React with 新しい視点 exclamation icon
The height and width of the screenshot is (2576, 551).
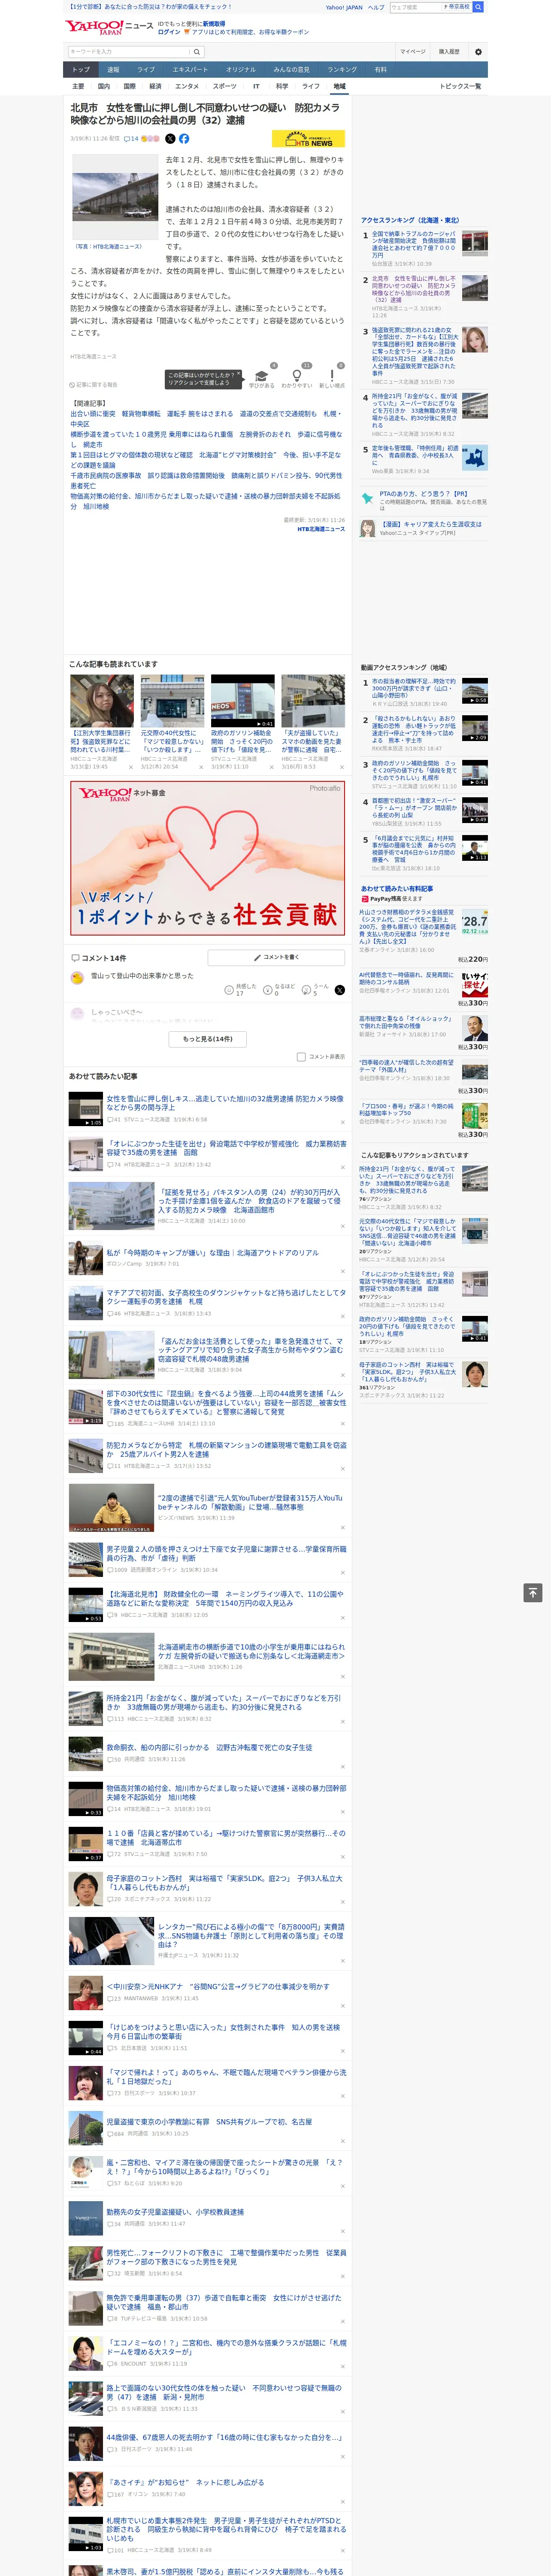click(x=332, y=377)
